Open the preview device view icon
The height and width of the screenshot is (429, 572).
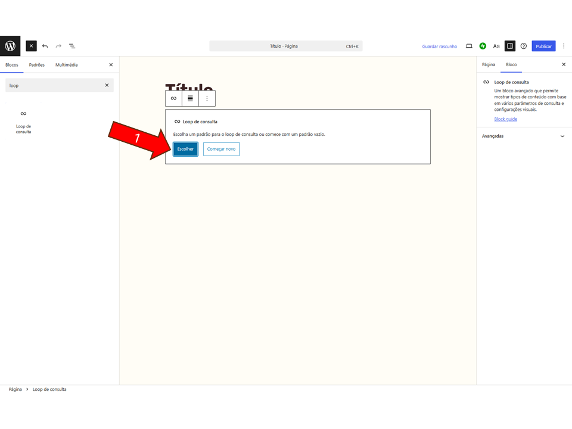[469, 46]
